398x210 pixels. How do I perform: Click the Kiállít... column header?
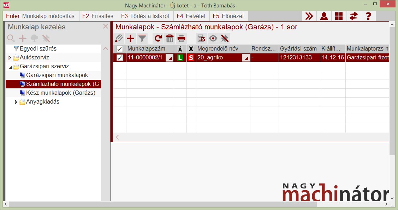(x=333, y=49)
